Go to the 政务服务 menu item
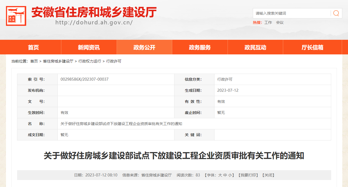Viewport: 348px width, 187px height. 200,47
